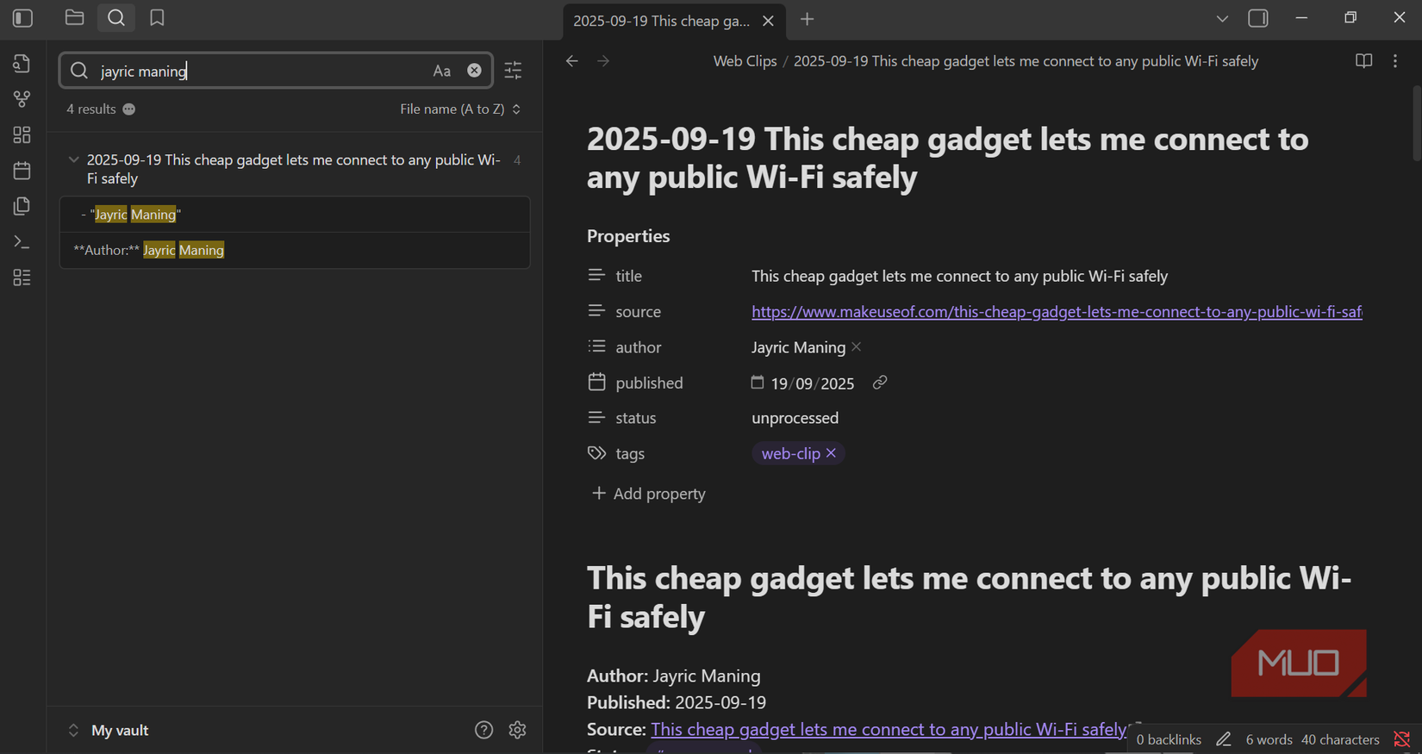
Task: Open graph view ribbon icon
Action: pos(22,99)
